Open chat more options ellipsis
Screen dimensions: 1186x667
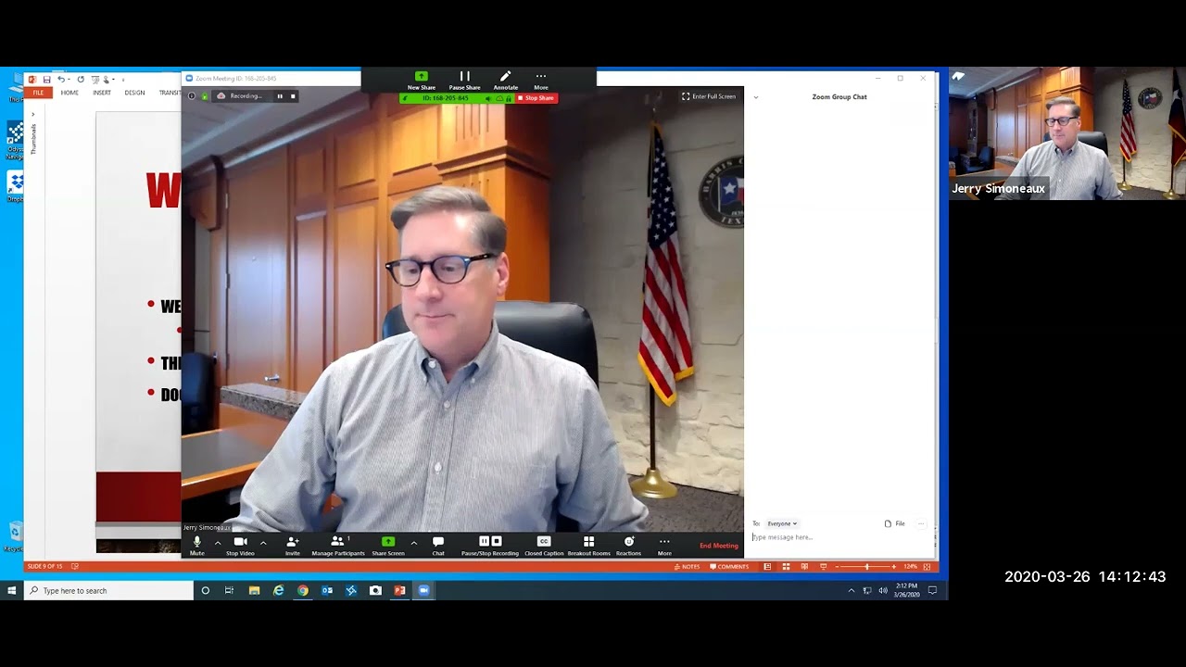pos(921,523)
